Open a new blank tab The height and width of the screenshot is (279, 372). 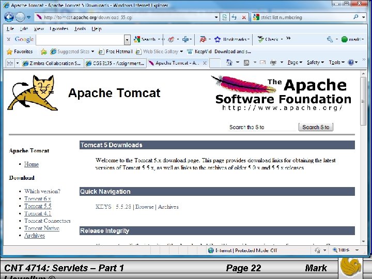[x=215, y=64]
